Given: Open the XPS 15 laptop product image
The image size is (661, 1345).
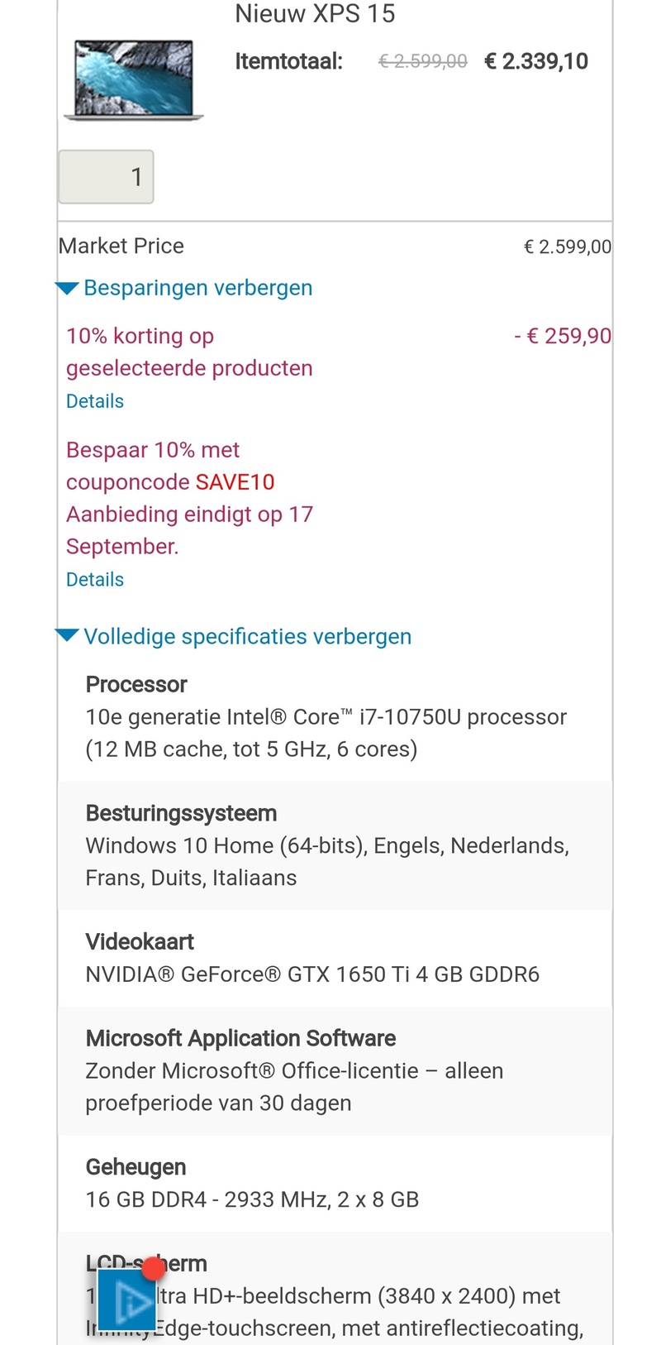Looking at the screenshot, I should [134, 79].
